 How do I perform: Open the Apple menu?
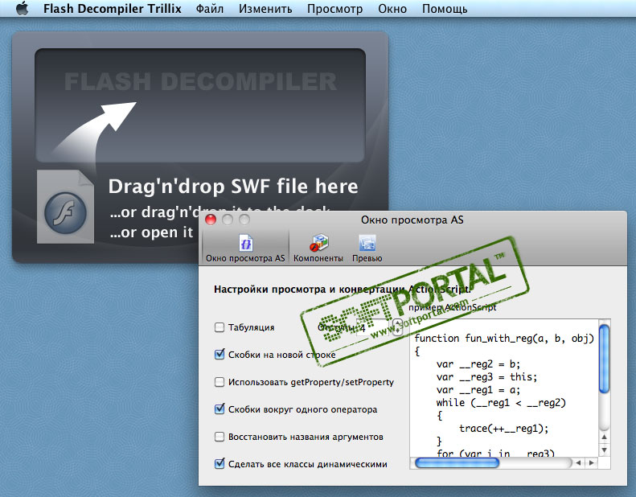point(23,8)
